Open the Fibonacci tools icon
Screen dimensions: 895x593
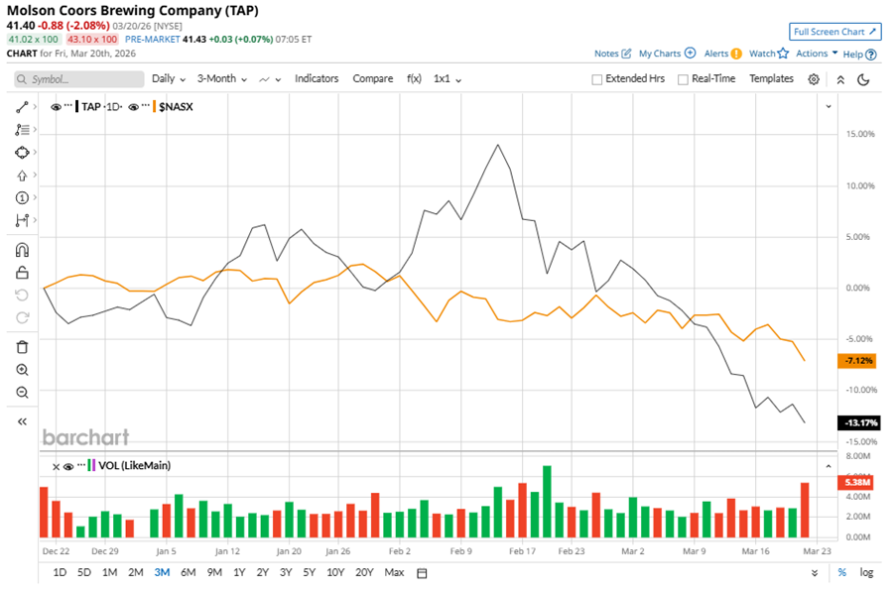click(x=22, y=130)
